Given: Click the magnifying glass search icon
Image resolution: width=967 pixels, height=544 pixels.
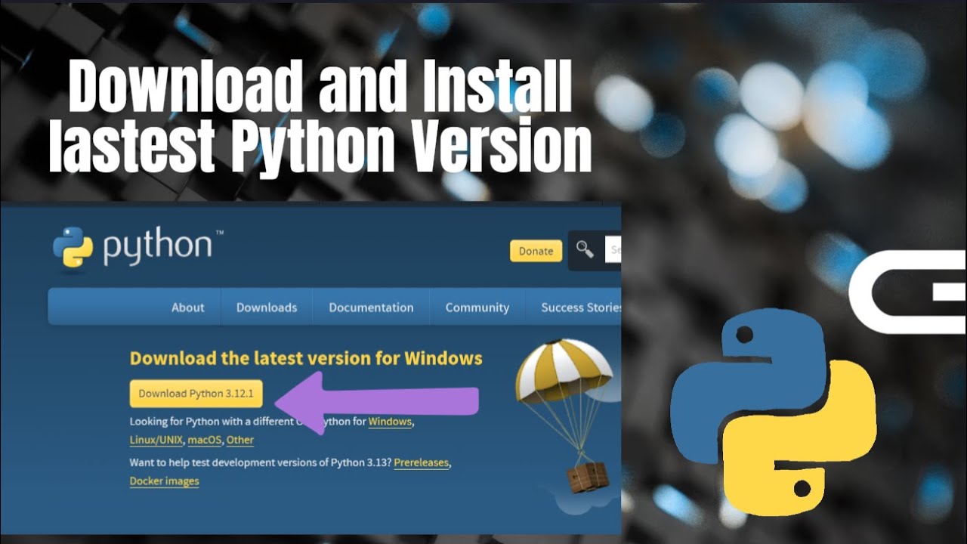Looking at the screenshot, I should point(585,249).
